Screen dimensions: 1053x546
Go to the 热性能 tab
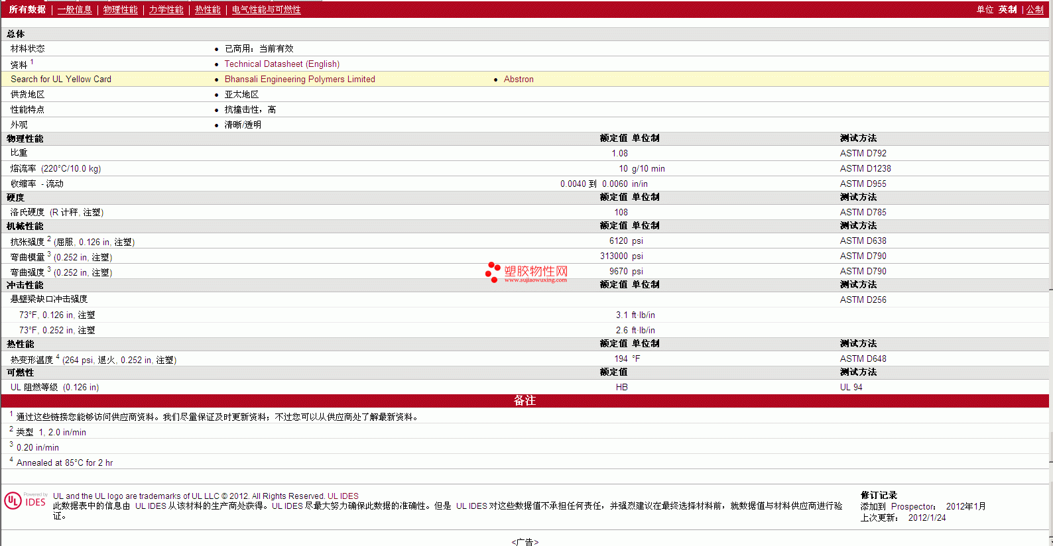point(208,10)
